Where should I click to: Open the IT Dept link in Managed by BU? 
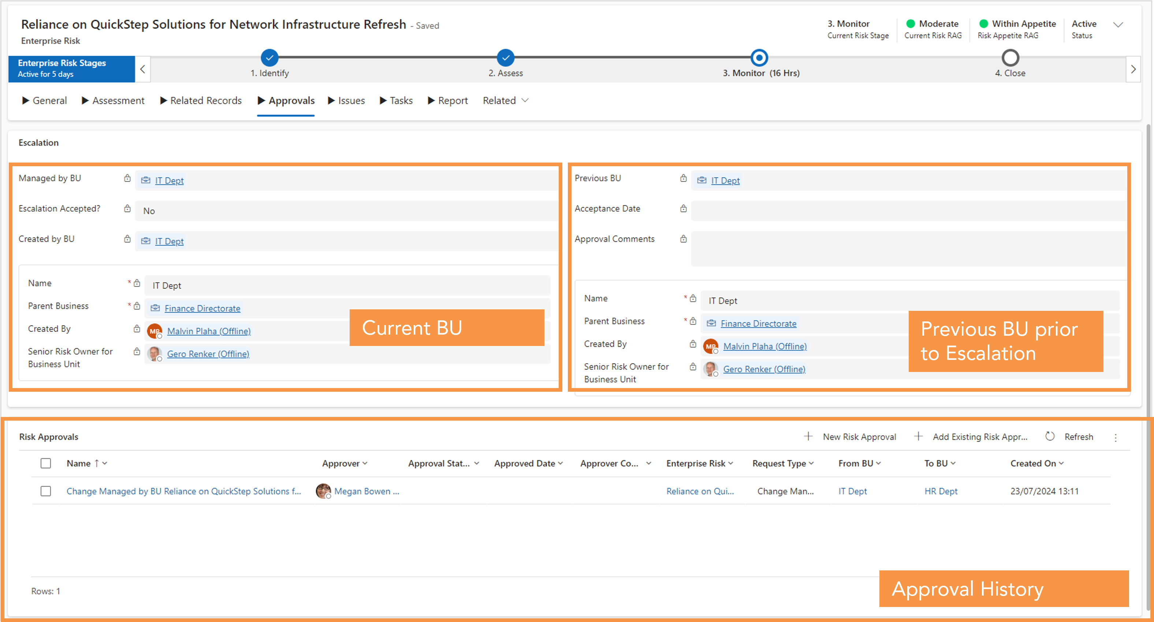[170, 180]
